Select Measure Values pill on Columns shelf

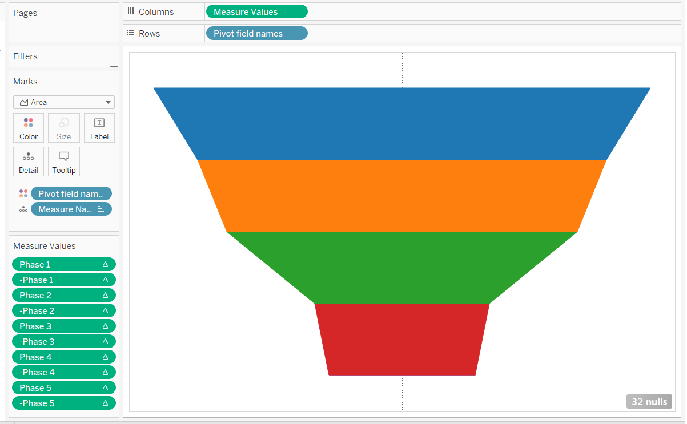256,12
